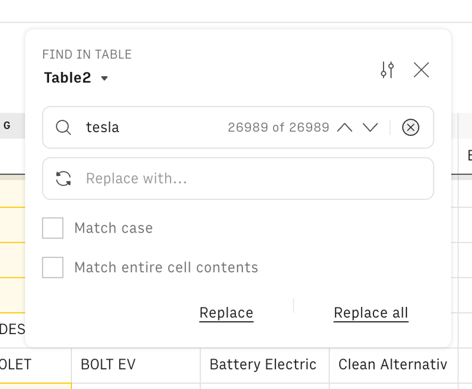The height and width of the screenshot is (389, 472).
Task: Jump to previous match with the up chevron
Action: point(345,128)
